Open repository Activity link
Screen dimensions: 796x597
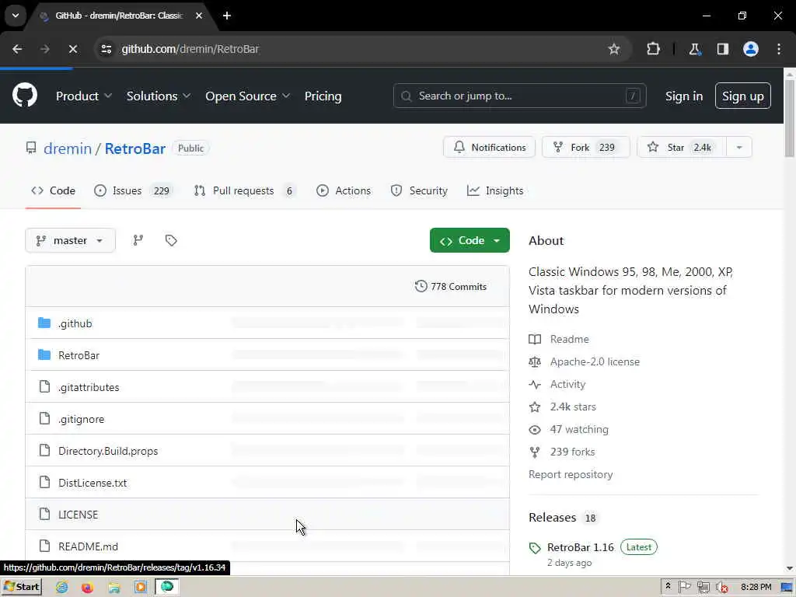pyautogui.click(x=557, y=384)
